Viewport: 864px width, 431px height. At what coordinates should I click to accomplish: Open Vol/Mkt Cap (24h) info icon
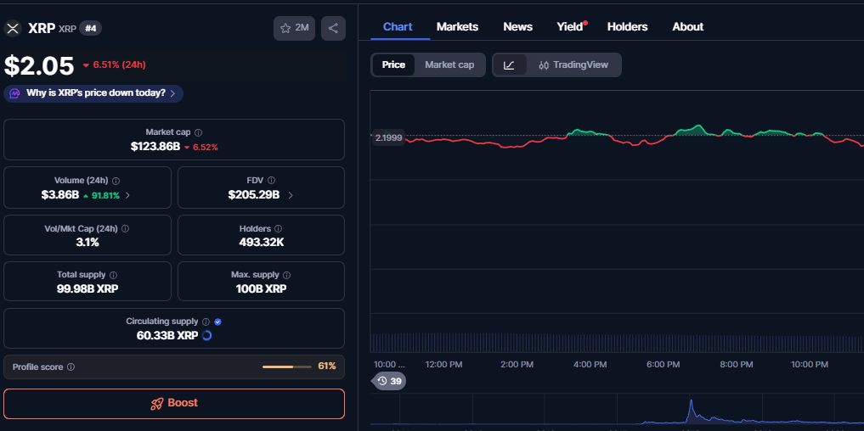(x=125, y=228)
